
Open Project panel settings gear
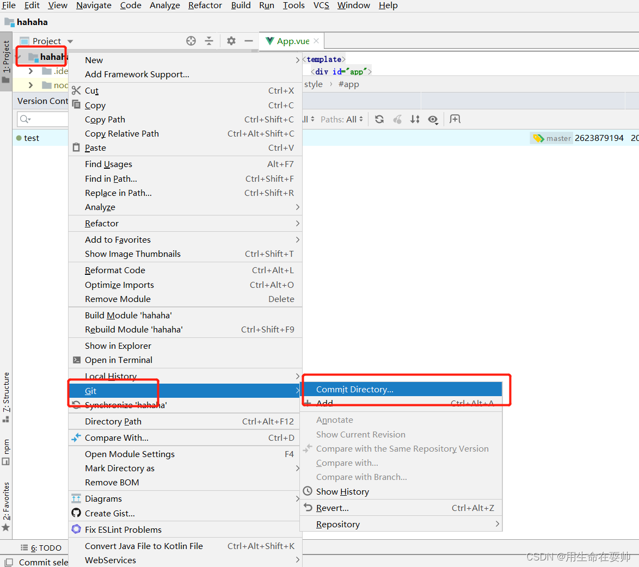point(231,41)
